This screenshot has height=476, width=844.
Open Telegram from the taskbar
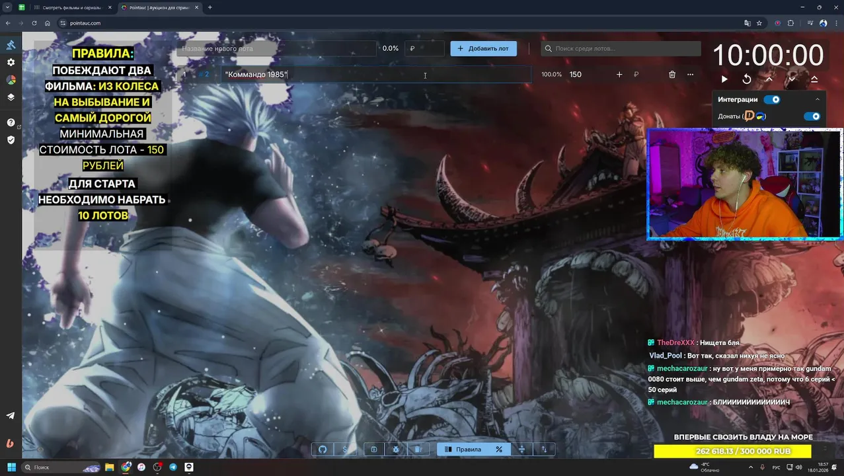[173, 467]
